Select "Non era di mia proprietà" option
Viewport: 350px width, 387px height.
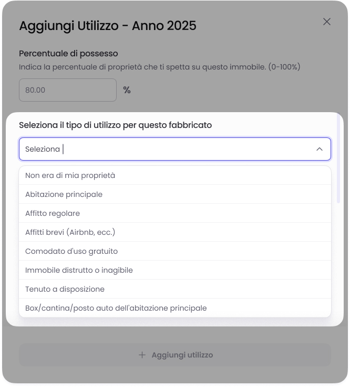[70, 175]
